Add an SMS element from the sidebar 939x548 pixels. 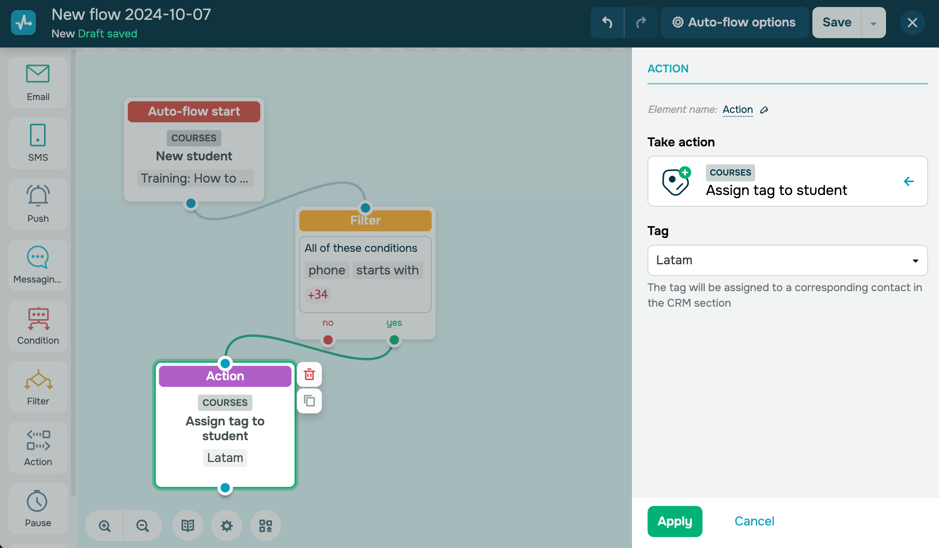click(38, 143)
